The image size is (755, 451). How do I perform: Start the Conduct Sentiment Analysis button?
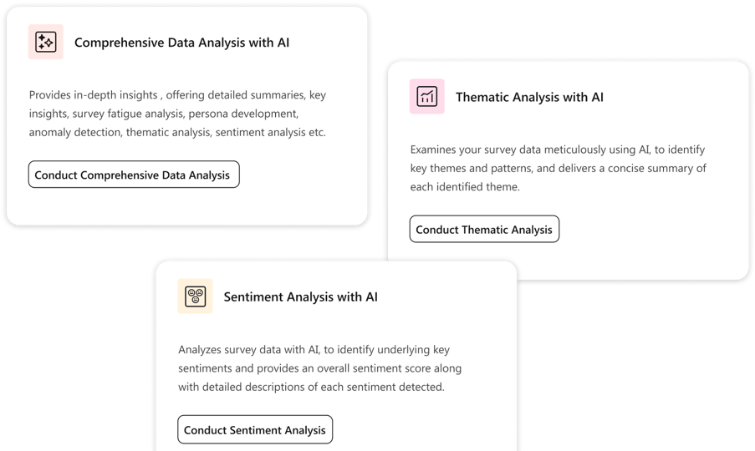coord(255,430)
